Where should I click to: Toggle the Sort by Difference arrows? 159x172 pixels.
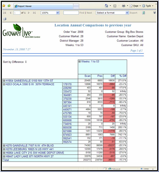26,62
